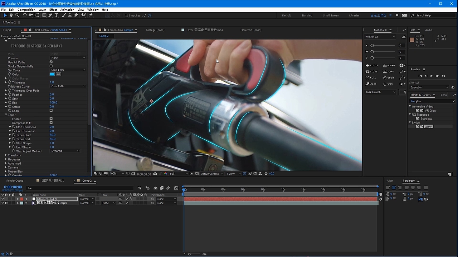The width and height of the screenshot is (458, 257).
Task: Select the Puppet Pin tool
Action: (x=91, y=15)
